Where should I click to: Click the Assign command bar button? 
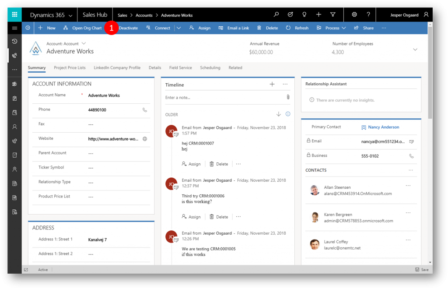click(199, 28)
